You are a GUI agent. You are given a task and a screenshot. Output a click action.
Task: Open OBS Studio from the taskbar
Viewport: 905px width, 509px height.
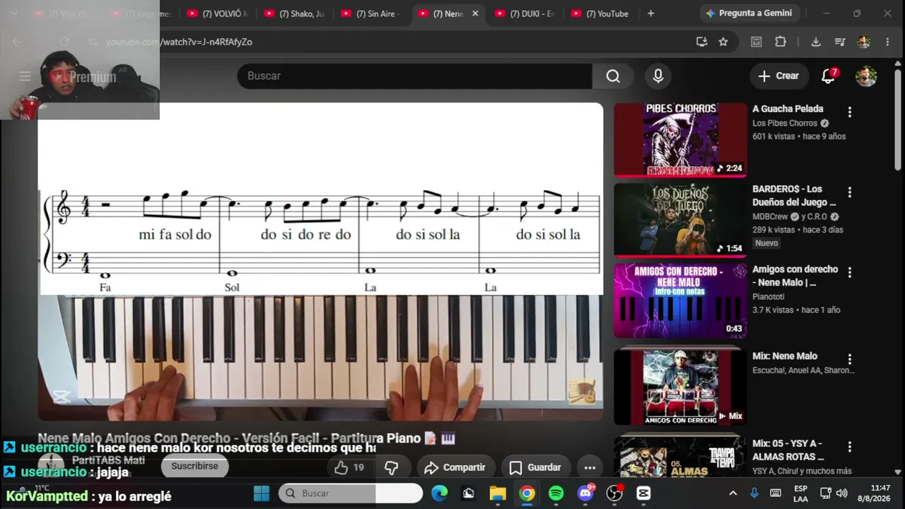[614, 493]
